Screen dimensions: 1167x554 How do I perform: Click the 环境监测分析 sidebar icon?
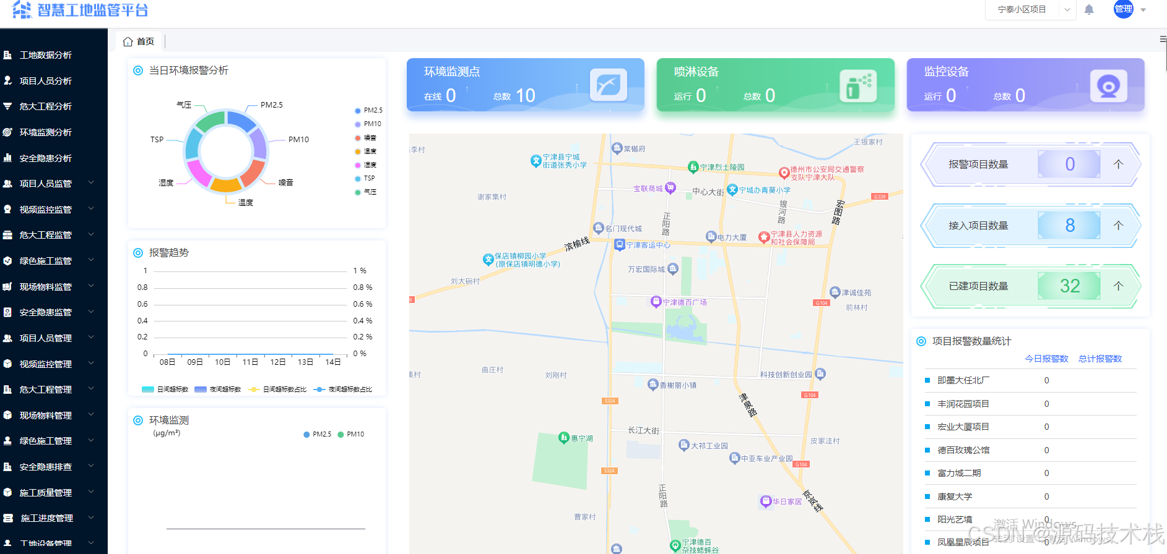[7, 132]
